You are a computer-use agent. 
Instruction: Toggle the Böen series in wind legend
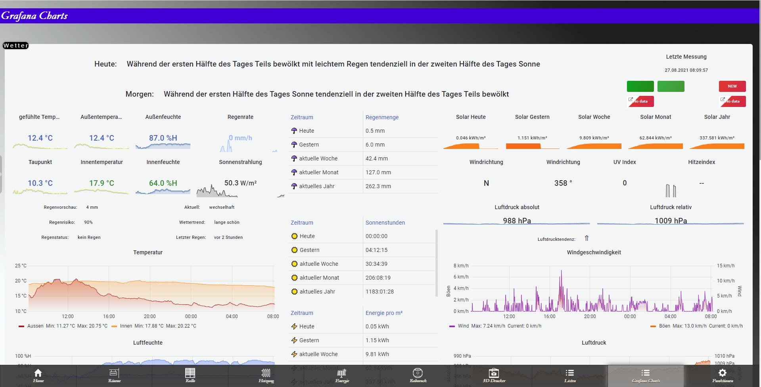tap(664, 326)
